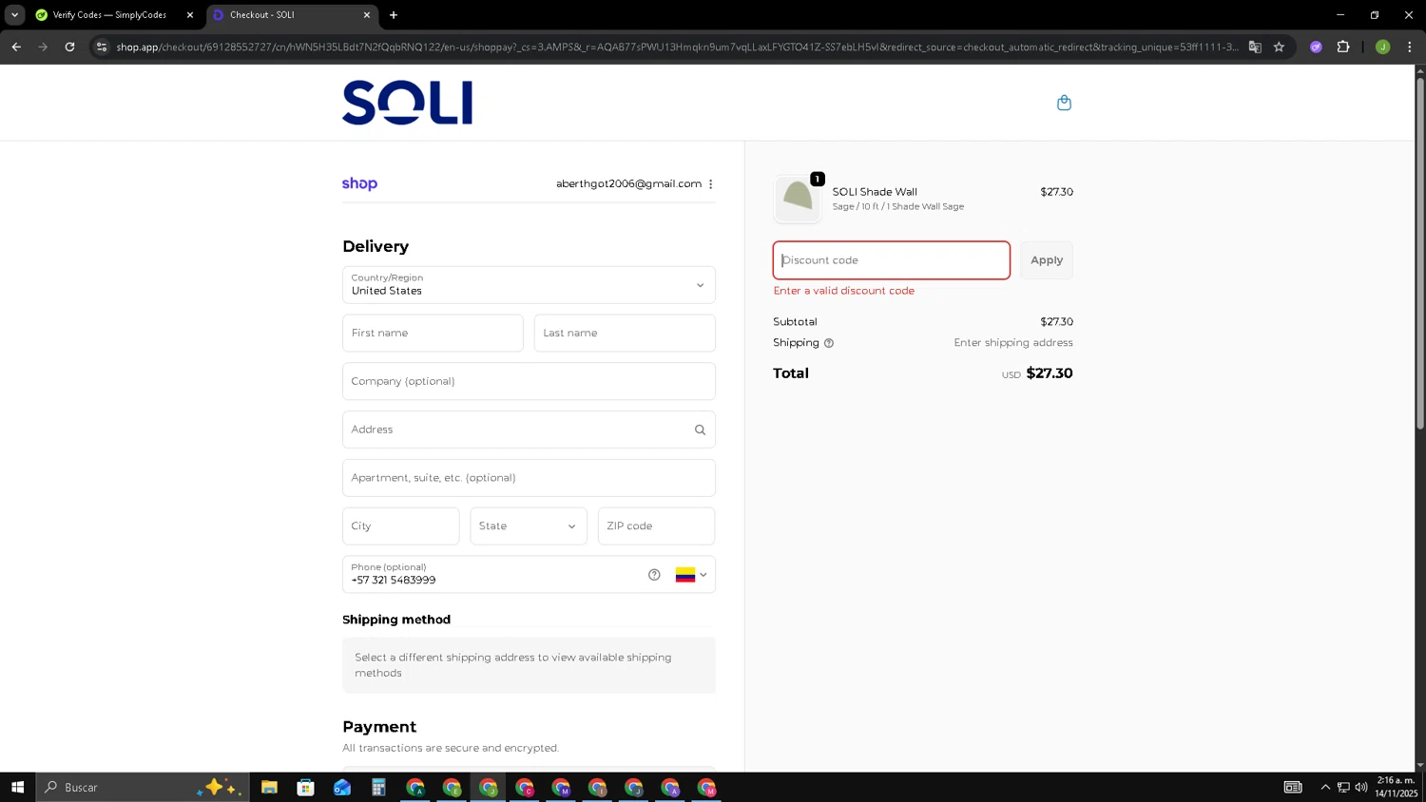Viewport: 1426px width, 802px height.
Task: Open the tab search dropdown arrow
Action: point(14,15)
